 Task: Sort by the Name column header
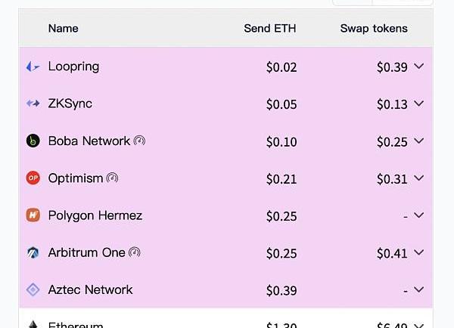point(63,29)
